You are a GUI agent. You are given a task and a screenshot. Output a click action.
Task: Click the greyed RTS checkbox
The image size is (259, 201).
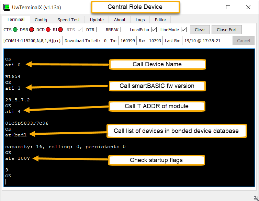point(80,30)
